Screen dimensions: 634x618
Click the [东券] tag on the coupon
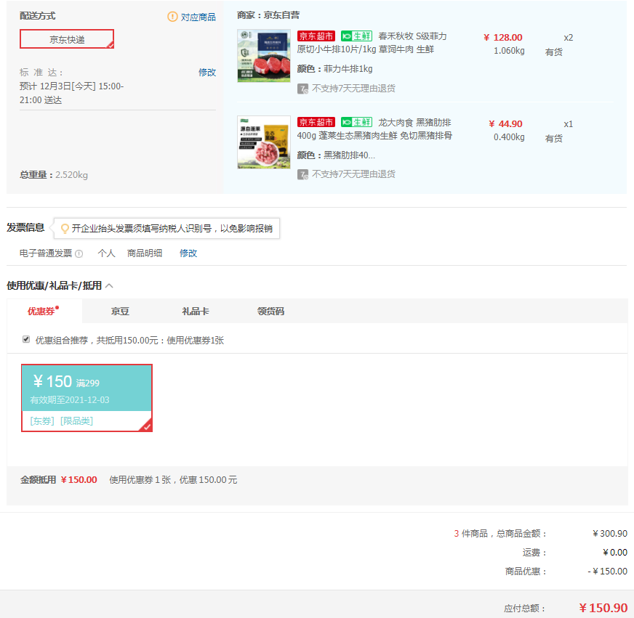click(x=42, y=421)
